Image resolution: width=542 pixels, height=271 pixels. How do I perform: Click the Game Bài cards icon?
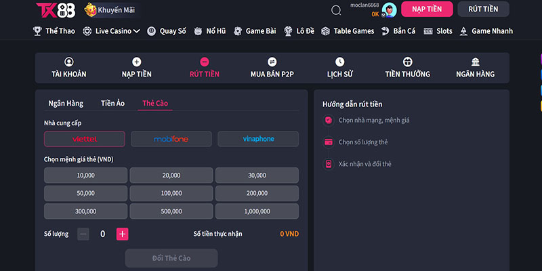(x=238, y=31)
